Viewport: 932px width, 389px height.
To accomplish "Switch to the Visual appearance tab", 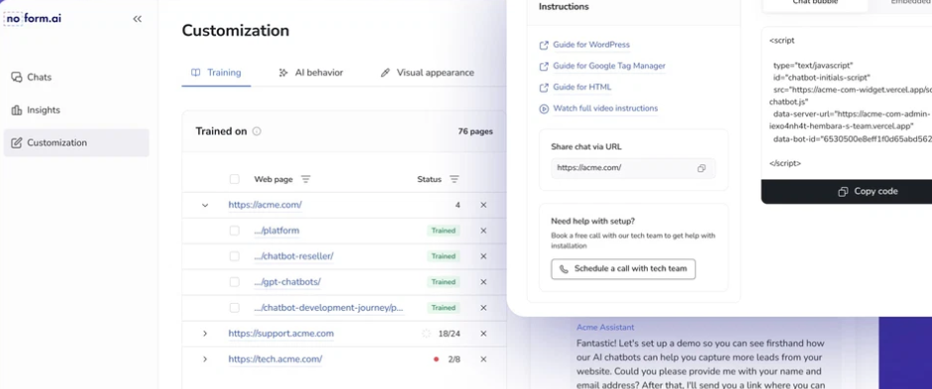I will tap(427, 73).
